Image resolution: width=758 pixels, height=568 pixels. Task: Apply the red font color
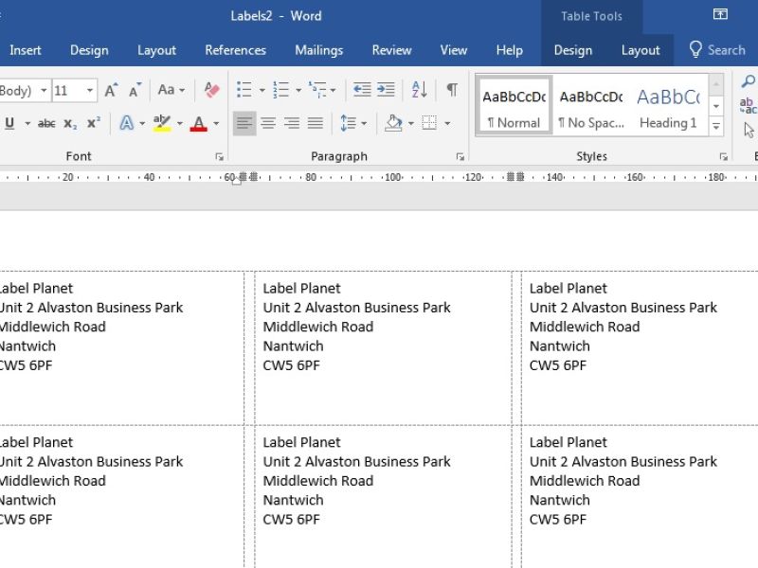(198, 123)
